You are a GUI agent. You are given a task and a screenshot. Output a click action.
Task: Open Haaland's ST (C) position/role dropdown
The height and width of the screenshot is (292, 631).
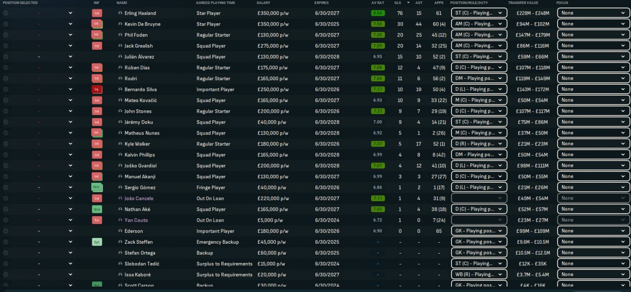[x=479, y=13]
